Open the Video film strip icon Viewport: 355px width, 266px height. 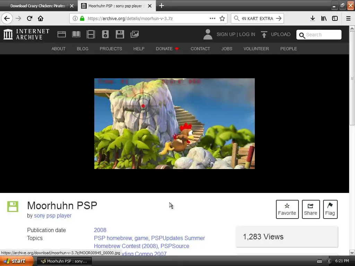91,34
